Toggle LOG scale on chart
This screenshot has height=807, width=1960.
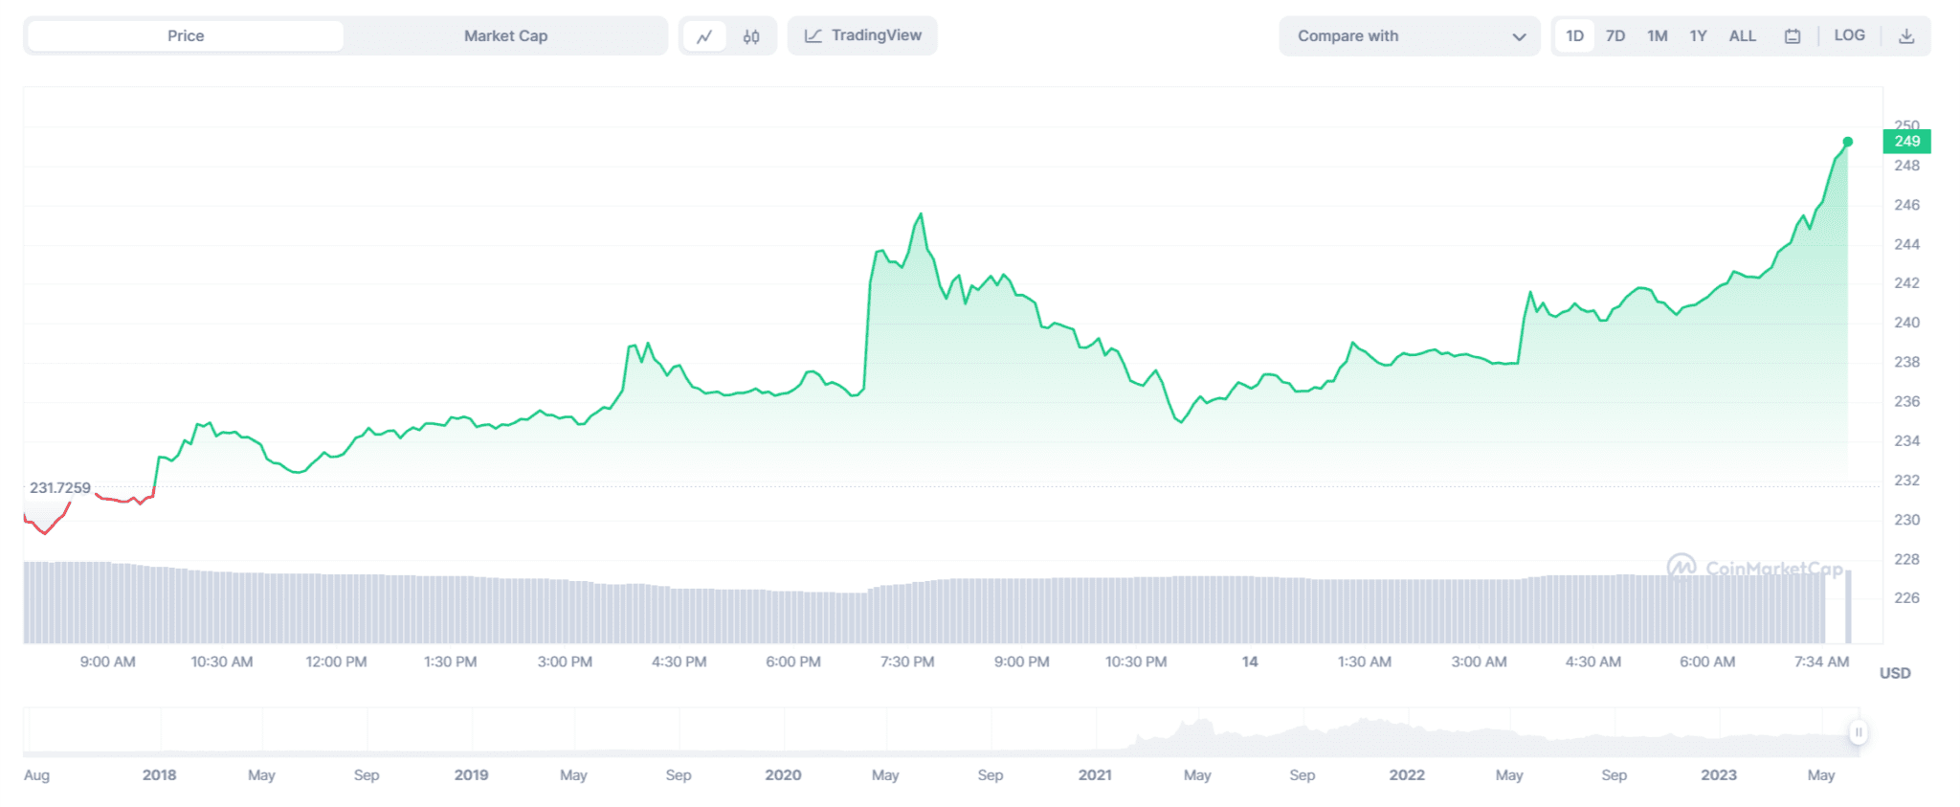click(1849, 35)
